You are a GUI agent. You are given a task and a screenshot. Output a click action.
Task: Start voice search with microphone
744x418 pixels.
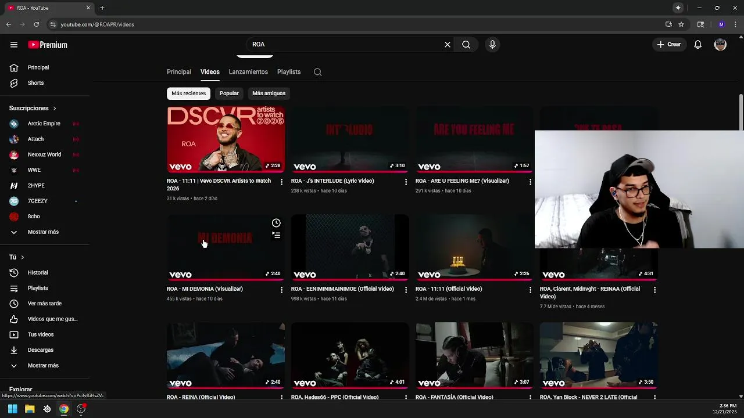[x=492, y=44]
